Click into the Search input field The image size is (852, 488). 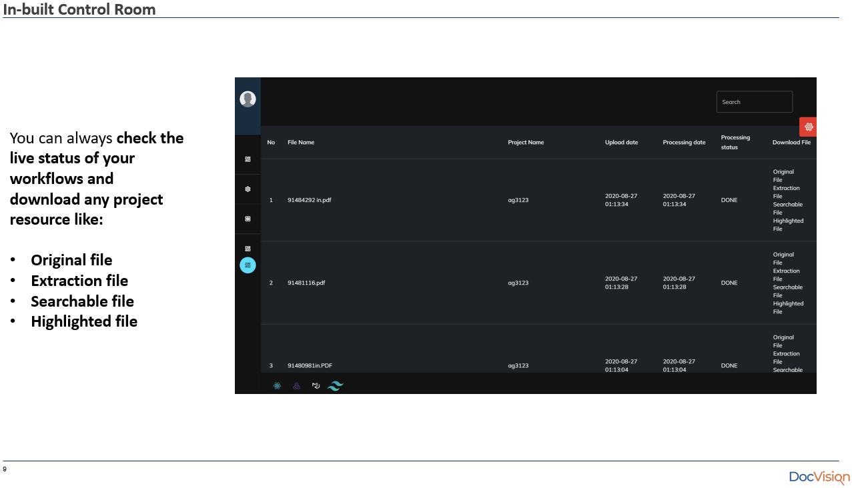[x=754, y=101]
